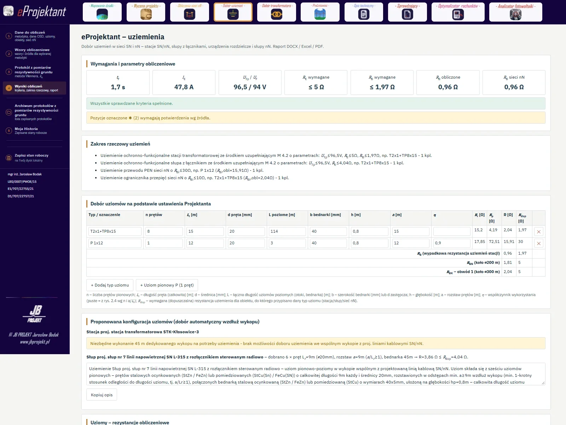Go to Dane do obliczeń step
The image size is (566, 425).
coord(34,36)
